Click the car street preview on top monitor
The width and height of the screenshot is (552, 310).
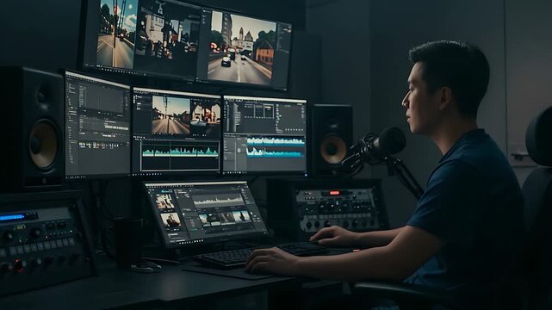(241, 48)
